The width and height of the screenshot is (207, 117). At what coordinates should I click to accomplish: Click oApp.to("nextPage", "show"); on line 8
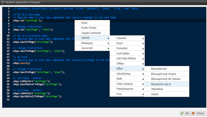tap(33, 30)
